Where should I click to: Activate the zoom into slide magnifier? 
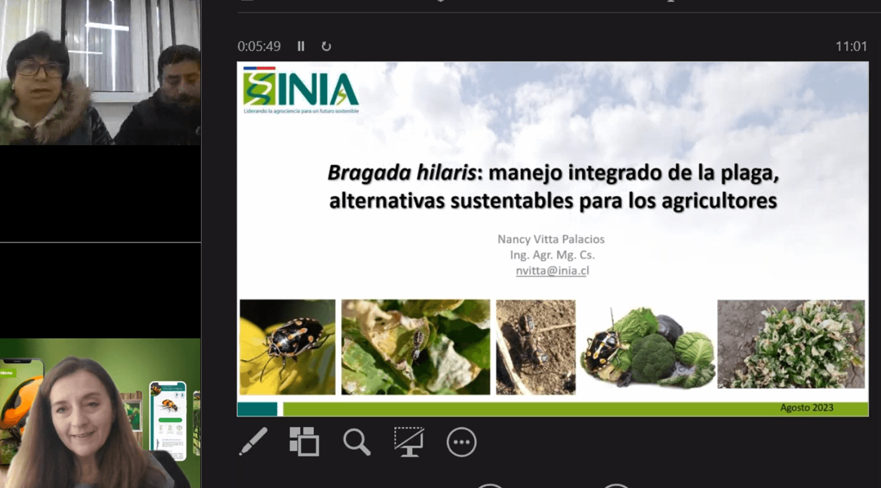357,442
